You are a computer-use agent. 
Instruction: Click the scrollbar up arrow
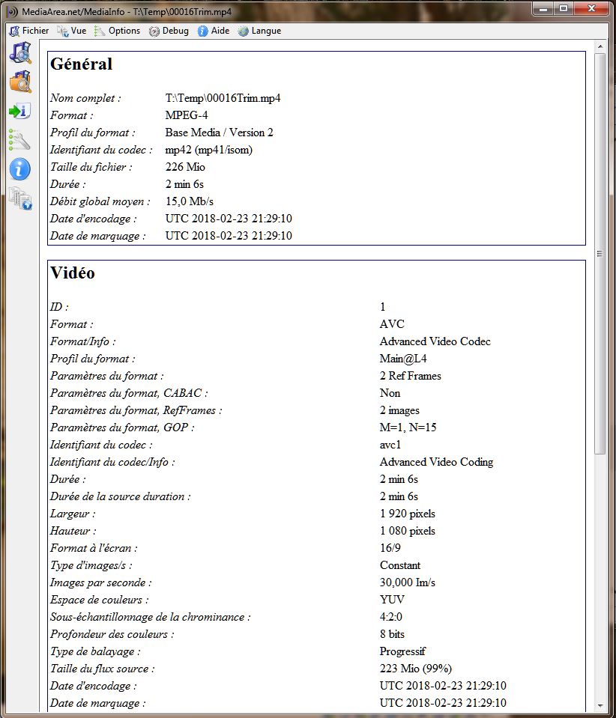(600, 46)
